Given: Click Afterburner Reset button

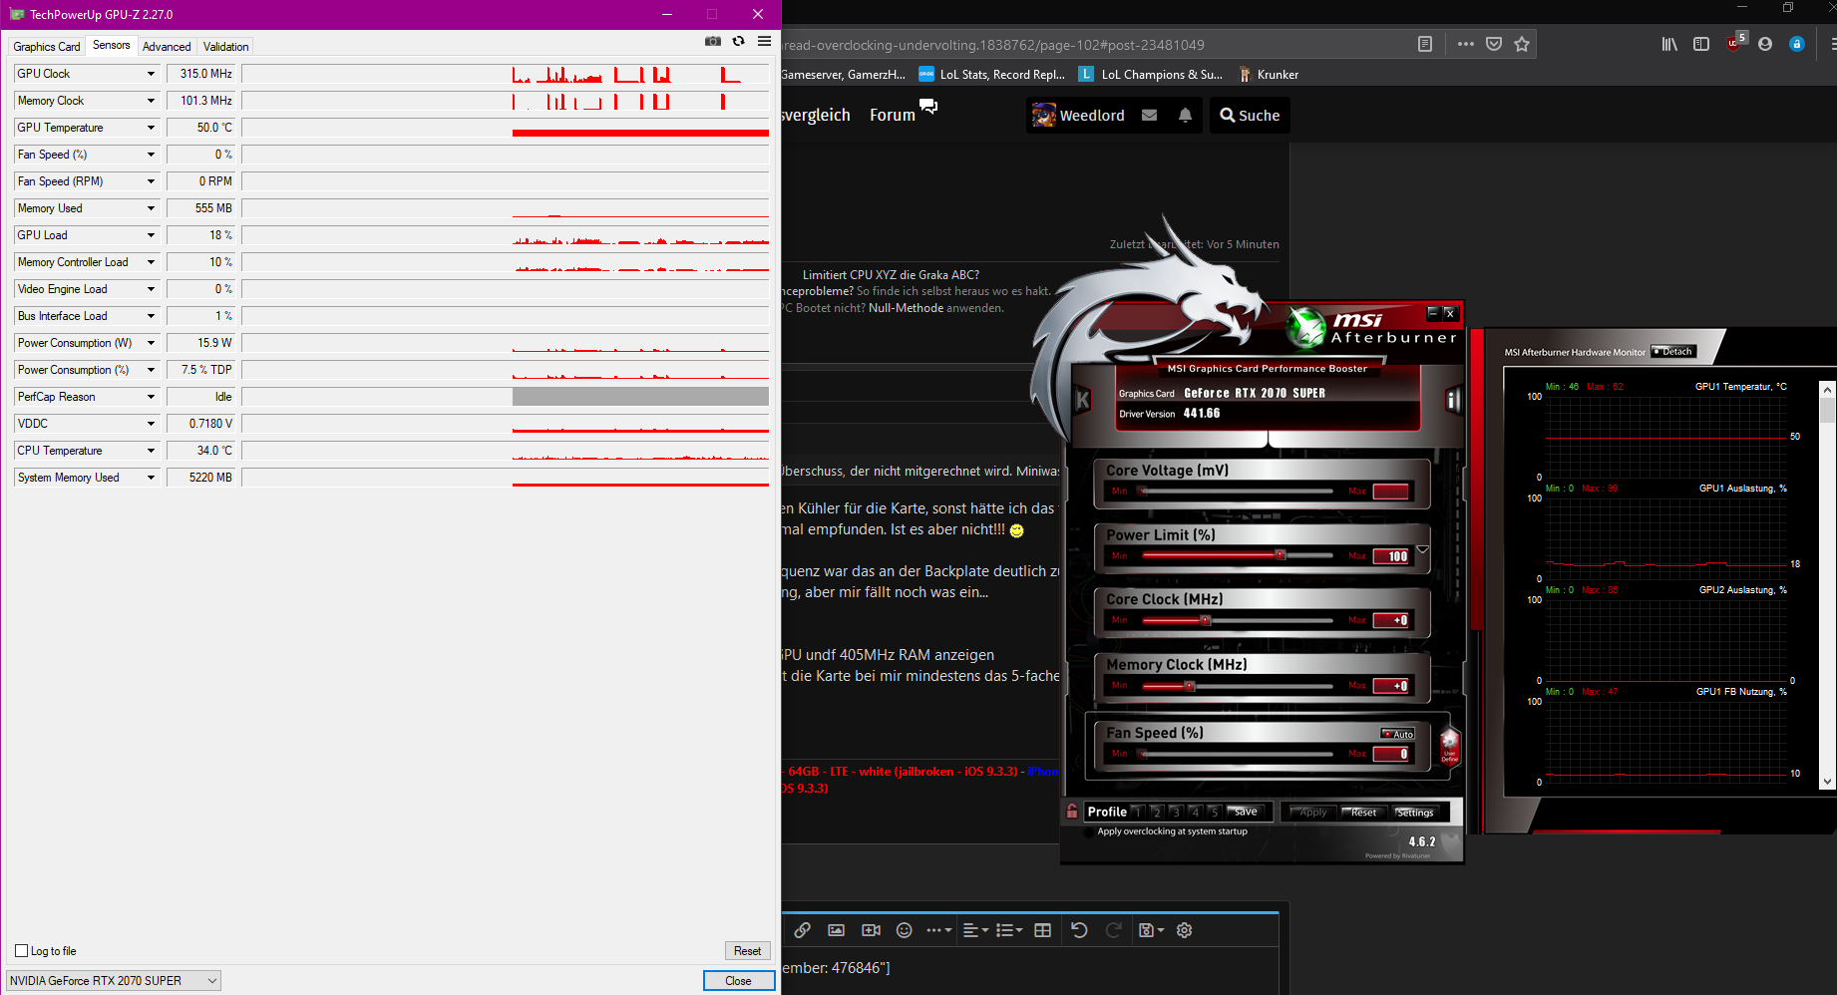Looking at the screenshot, I should [1363, 812].
